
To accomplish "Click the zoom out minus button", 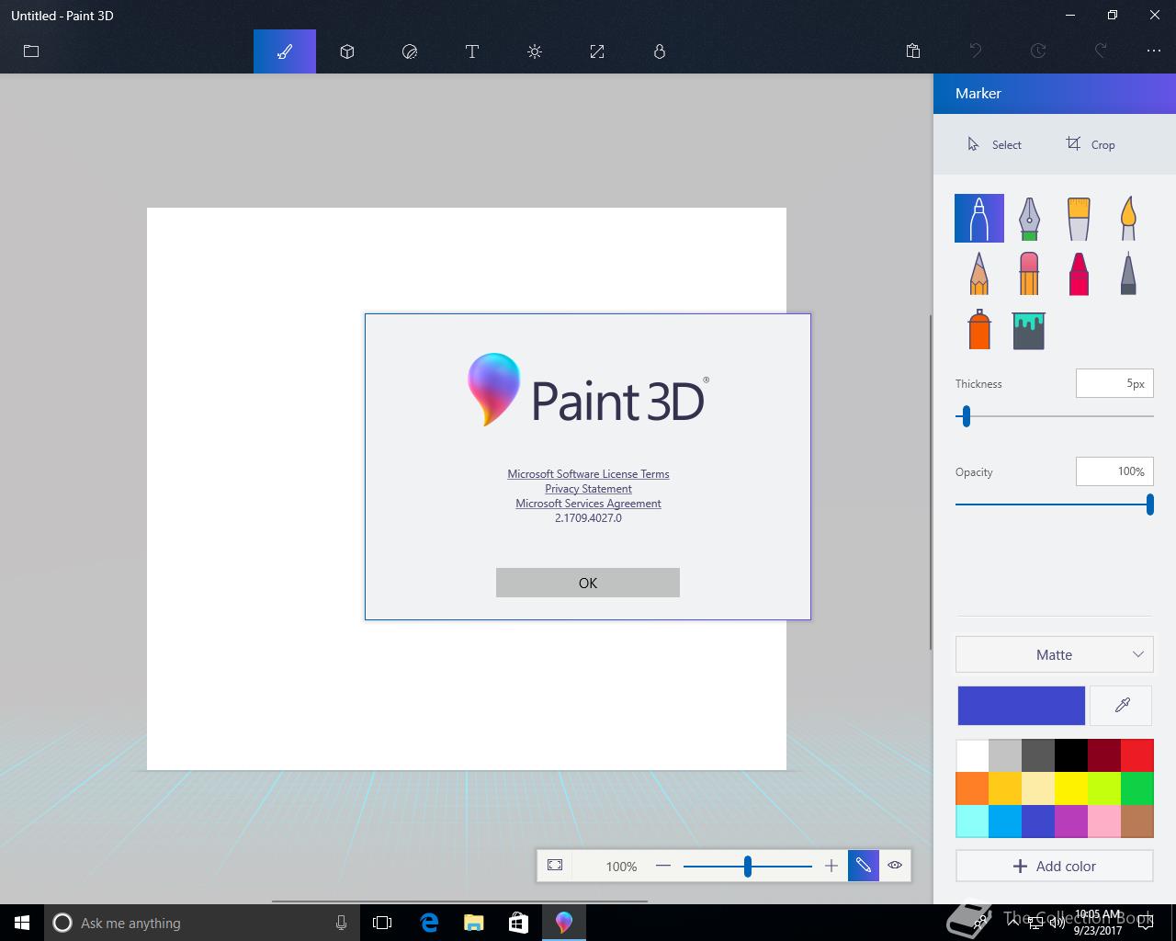I will click(663, 866).
